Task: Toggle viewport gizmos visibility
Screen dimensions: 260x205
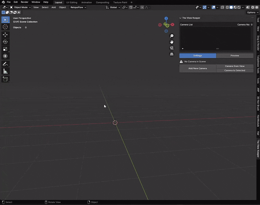Action: click(205, 7)
